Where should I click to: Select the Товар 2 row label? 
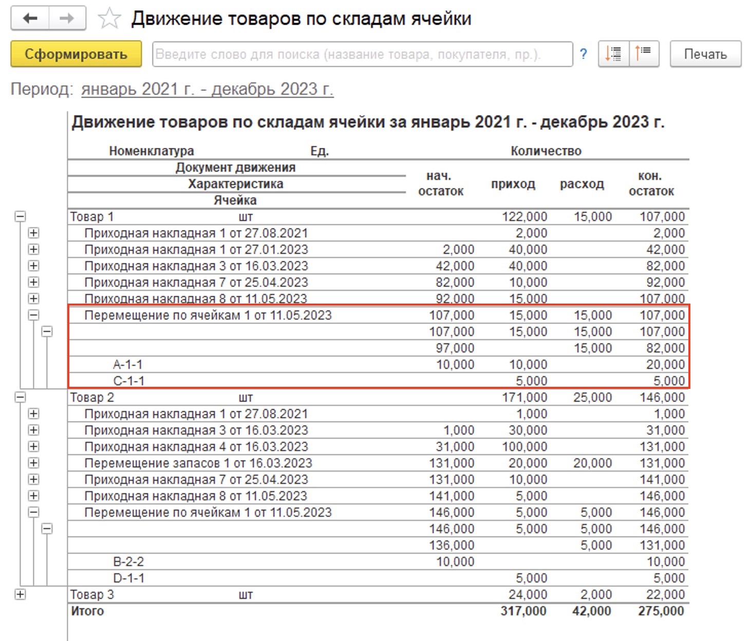click(x=92, y=398)
